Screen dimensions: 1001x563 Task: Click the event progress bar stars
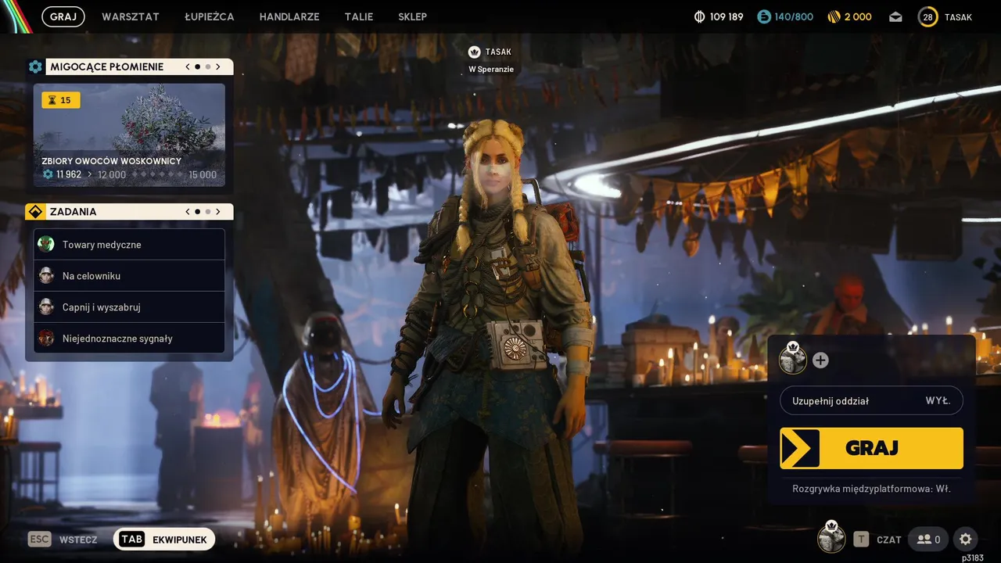pyautogui.click(x=156, y=174)
